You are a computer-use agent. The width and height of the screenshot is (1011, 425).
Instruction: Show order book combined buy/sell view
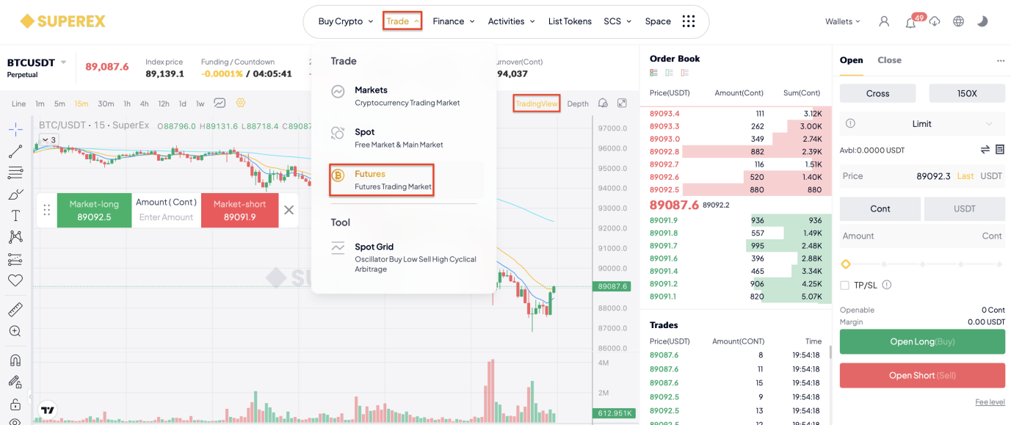pos(653,73)
